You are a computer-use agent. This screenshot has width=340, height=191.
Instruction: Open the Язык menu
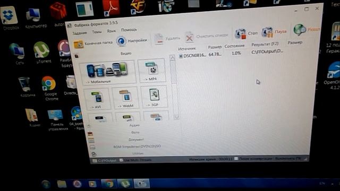(x=111, y=31)
